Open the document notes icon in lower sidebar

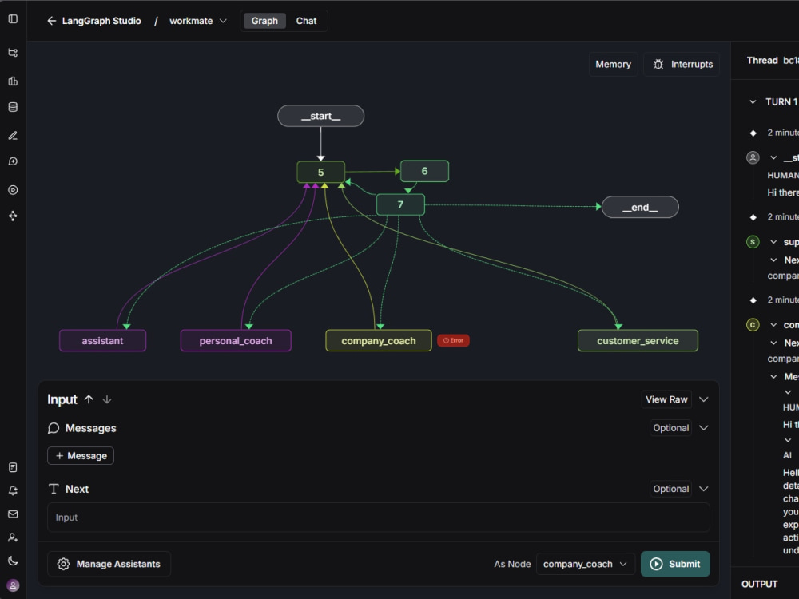pyautogui.click(x=14, y=467)
